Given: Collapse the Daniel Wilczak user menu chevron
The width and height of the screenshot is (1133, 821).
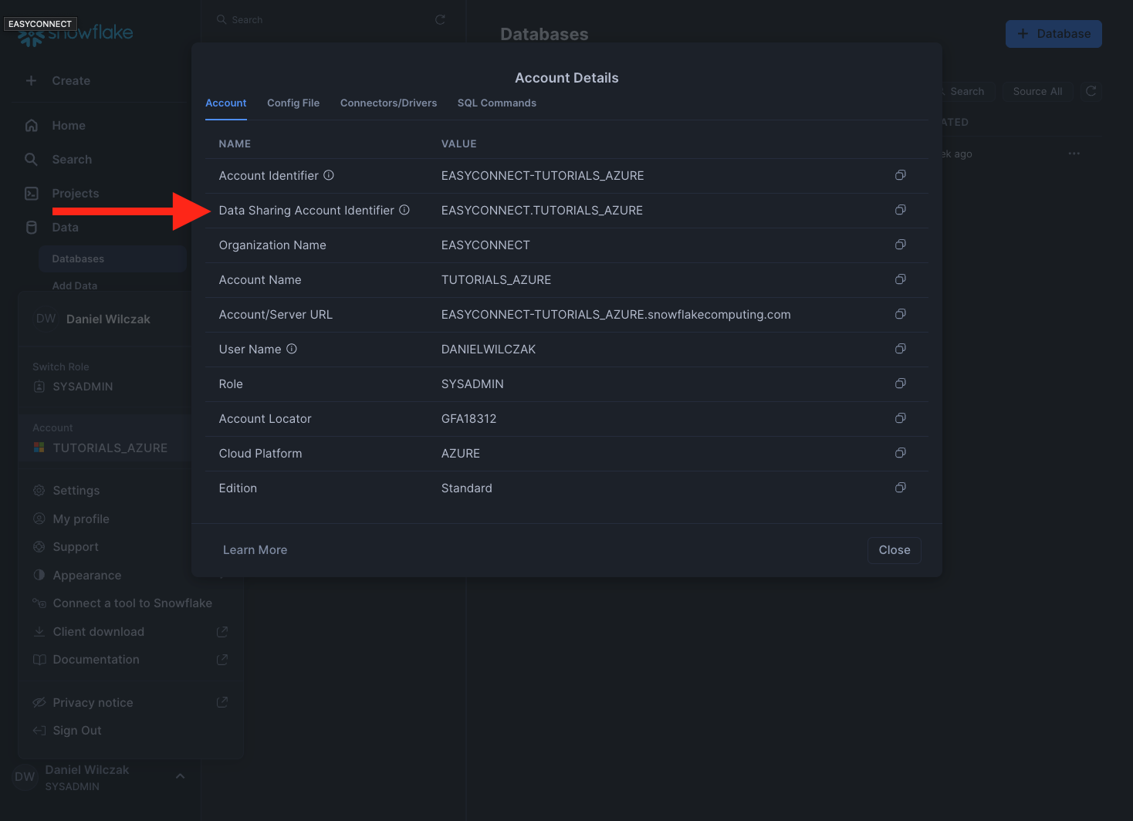Looking at the screenshot, I should click(180, 776).
